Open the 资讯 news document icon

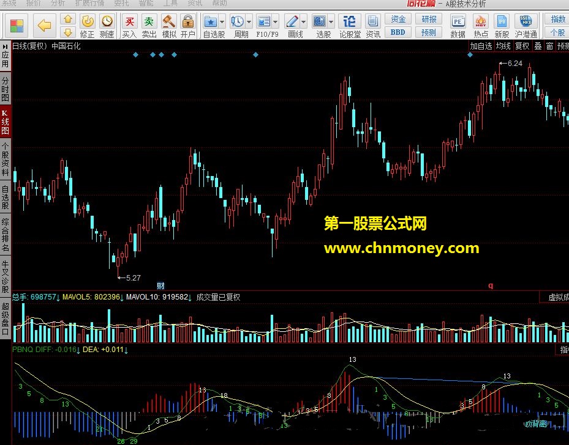[x=372, y=21]
